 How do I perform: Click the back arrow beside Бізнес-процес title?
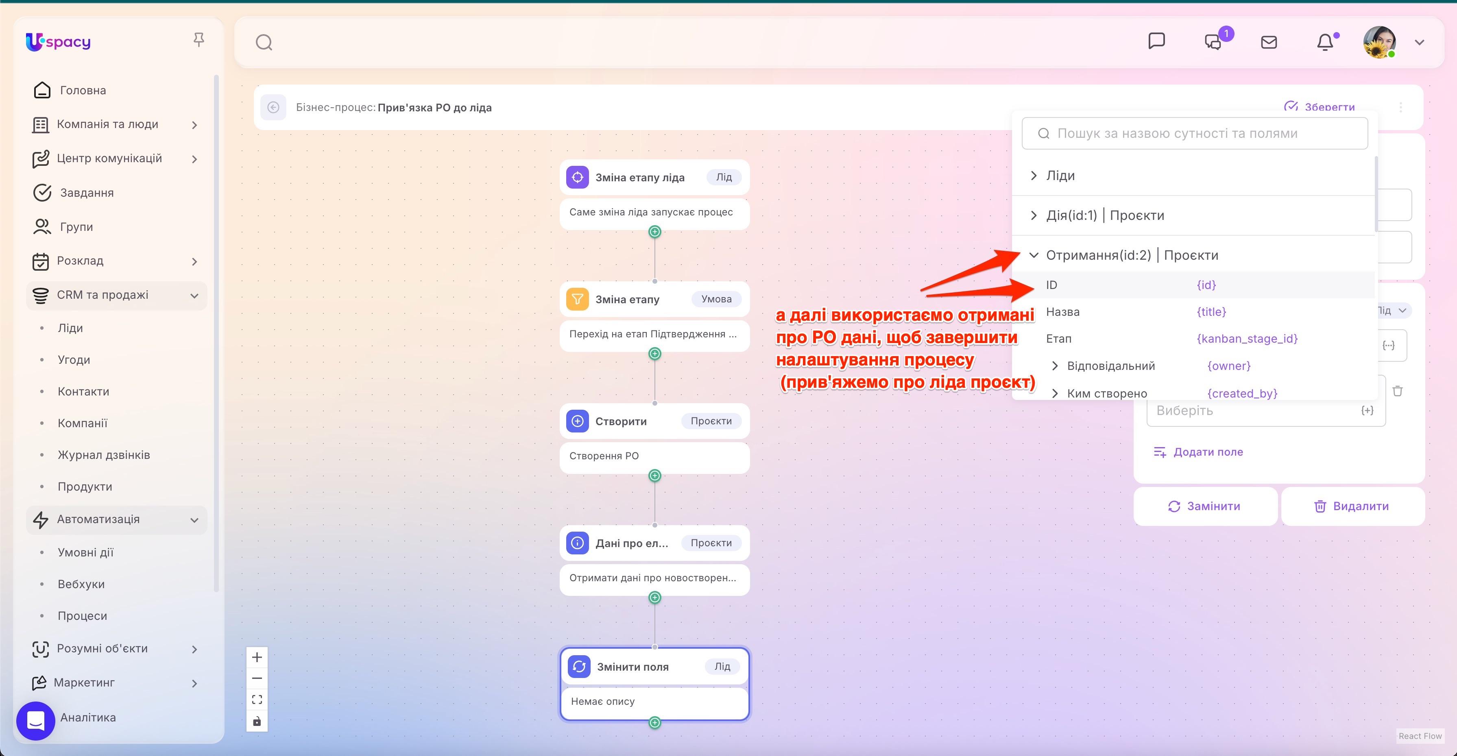tap(274, 107)
